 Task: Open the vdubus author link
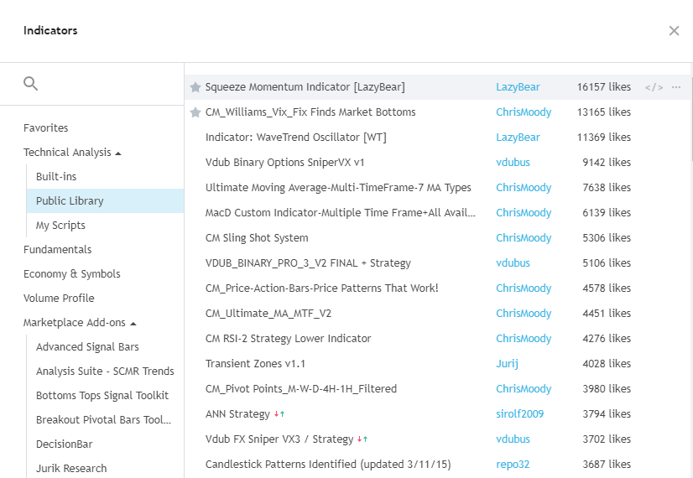pyautogui.click(x=513, y=163)
